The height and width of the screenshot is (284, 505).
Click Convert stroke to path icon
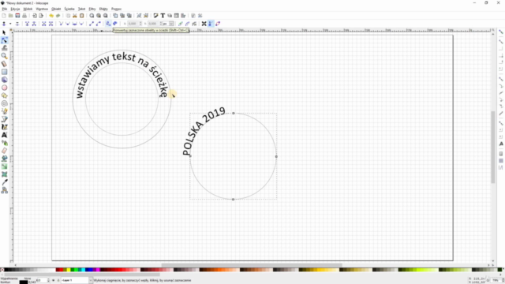(115, 24)
